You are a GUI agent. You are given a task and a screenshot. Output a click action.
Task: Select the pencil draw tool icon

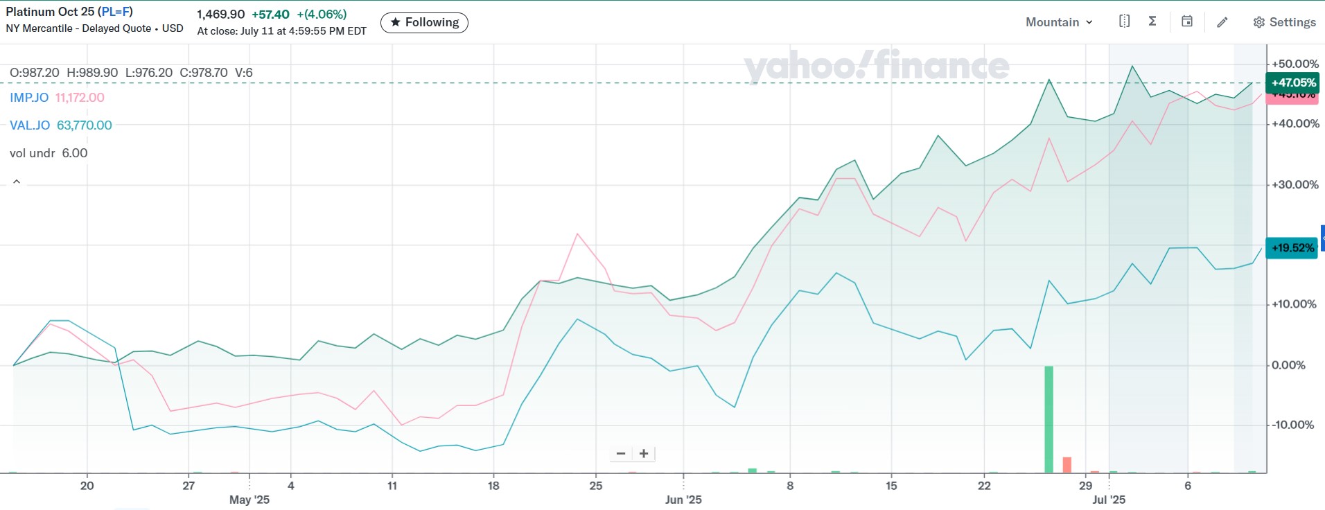pyautogui.click(x=1222, y=22)
